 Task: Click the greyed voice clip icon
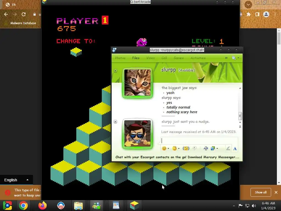click(x=195, y=148)
